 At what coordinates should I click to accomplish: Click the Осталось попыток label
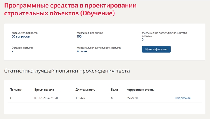click(x=22, y=48)
